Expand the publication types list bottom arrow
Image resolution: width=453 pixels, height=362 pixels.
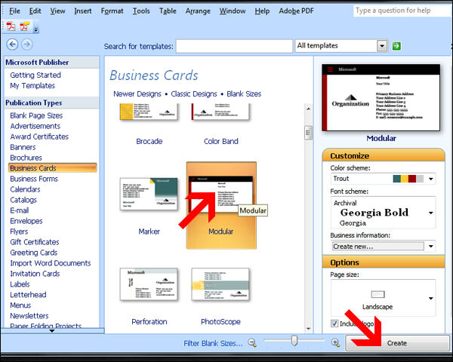[x=52, y=331]
